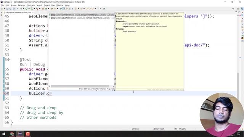This screenshot has width=244, height=137.
Task: Click the Open Perspective icon
Action: coord(238,9)
